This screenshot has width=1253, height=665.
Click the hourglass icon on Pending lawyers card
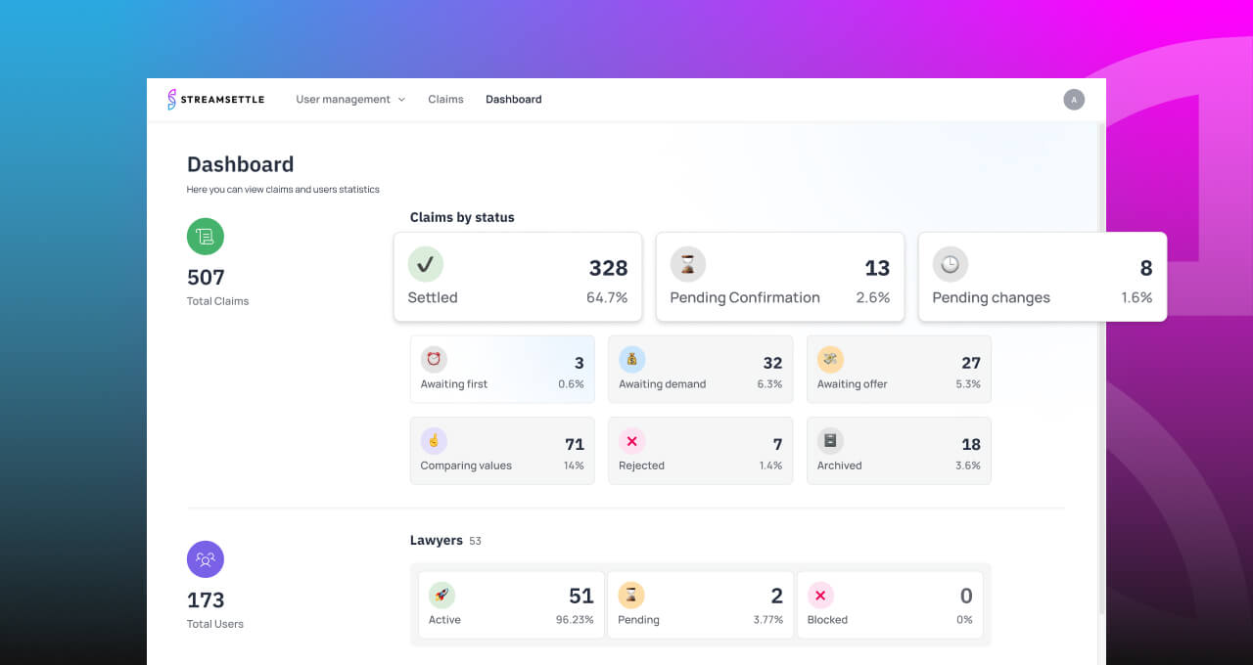(x=632, y=595)
